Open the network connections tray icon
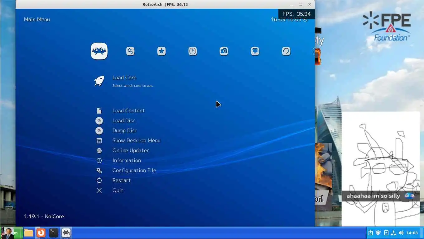The height and width of the screenshot is (239, 424). click(393, 233)
